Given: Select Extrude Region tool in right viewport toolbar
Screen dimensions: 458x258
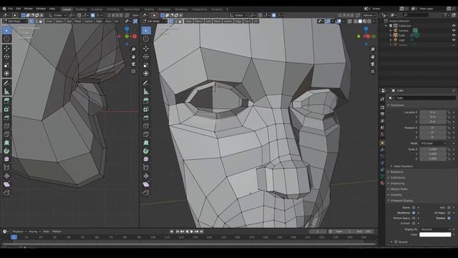Looking at the screenshot, I should click(146, 100).
